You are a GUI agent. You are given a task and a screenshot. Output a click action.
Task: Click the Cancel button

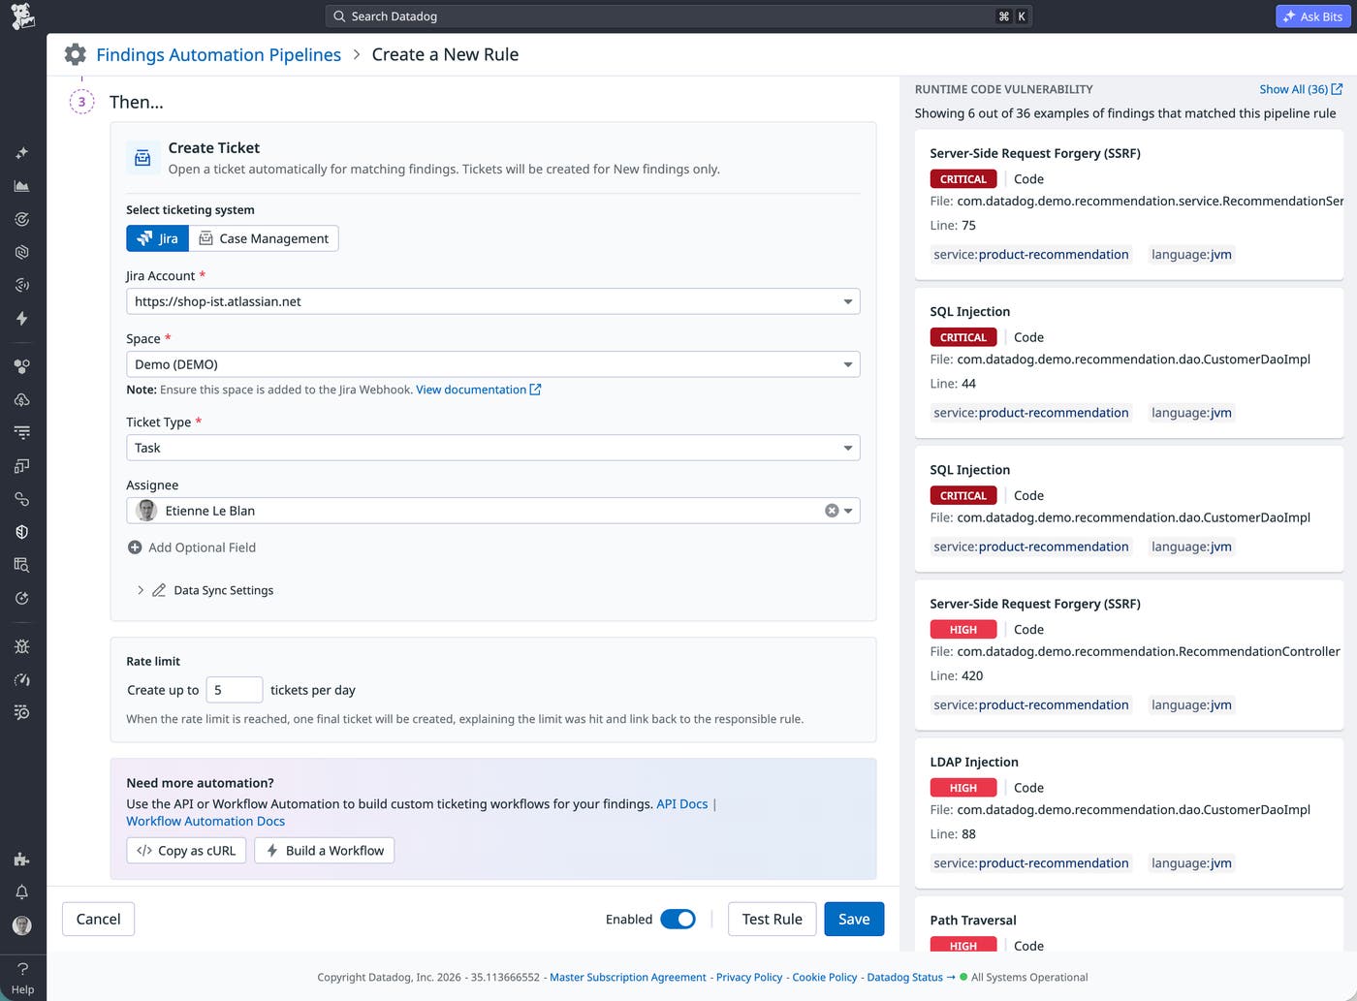(98, 919)
